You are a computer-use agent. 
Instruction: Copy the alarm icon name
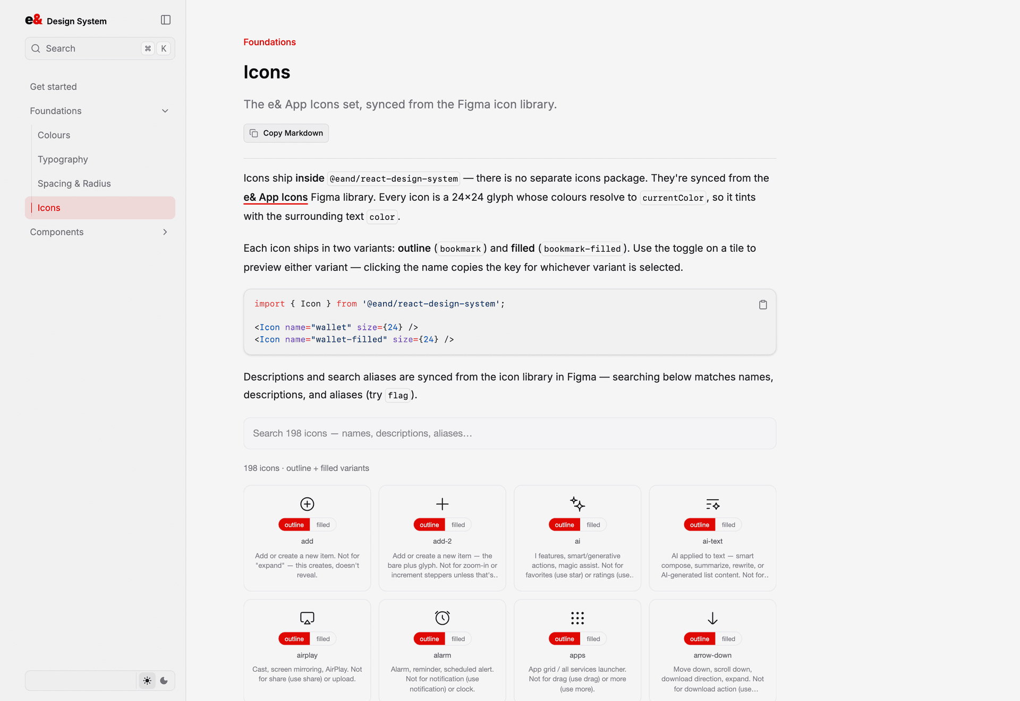tap(443, 655)
